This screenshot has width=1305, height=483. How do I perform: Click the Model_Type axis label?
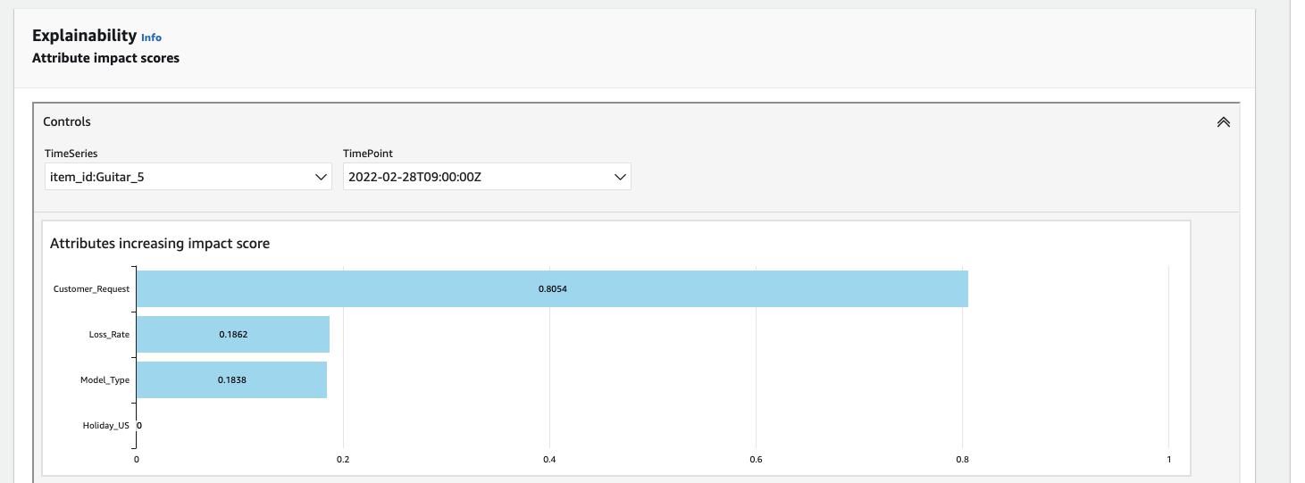pos(105,379)
